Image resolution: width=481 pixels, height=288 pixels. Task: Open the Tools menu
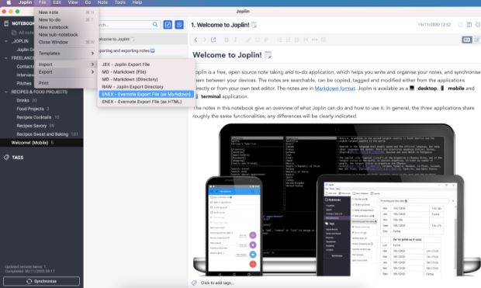(120, 2)
